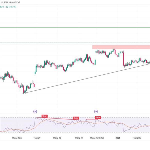Click the +0.71% price change text
This screenshot has height=150, width=150.
click(x=13, y=7)
